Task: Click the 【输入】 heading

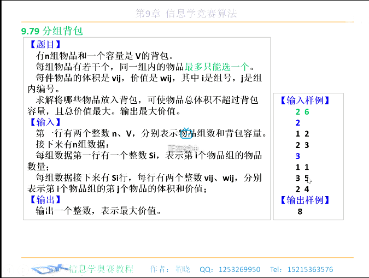Action: coord(45,122)
